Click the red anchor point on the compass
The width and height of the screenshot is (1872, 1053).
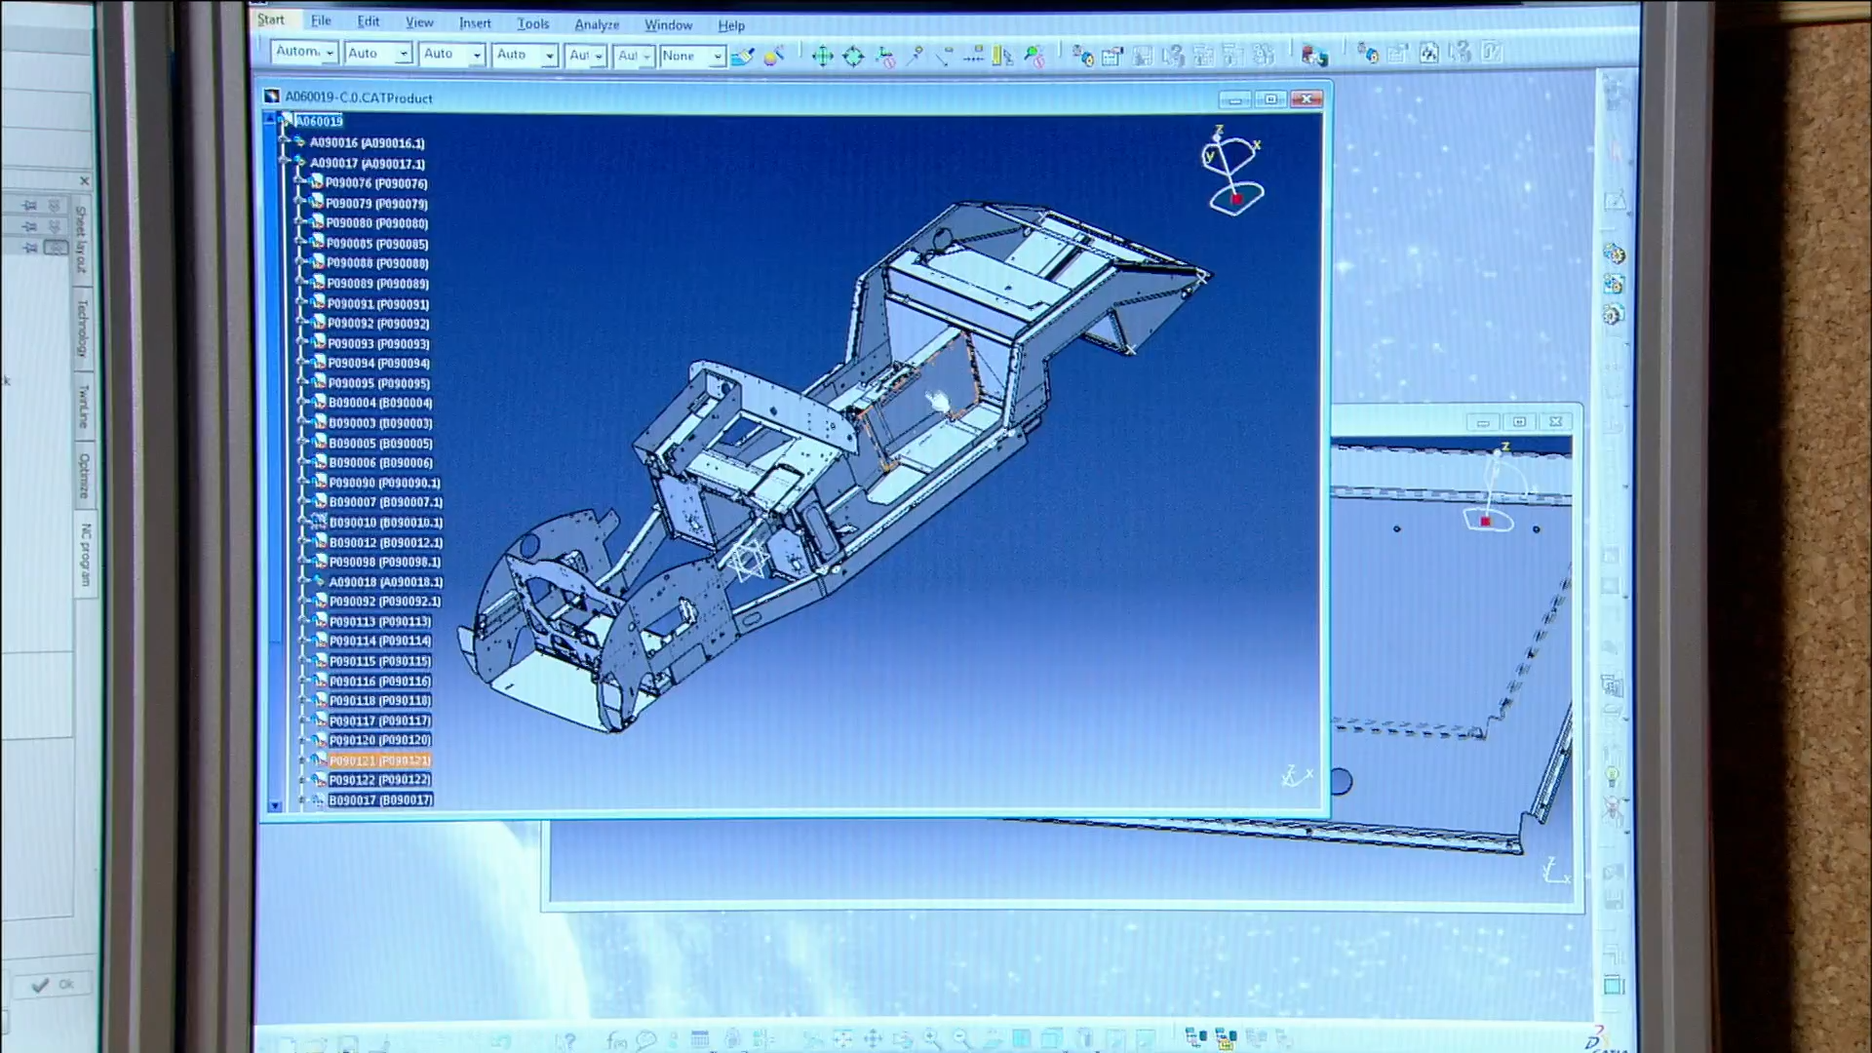1236,197
